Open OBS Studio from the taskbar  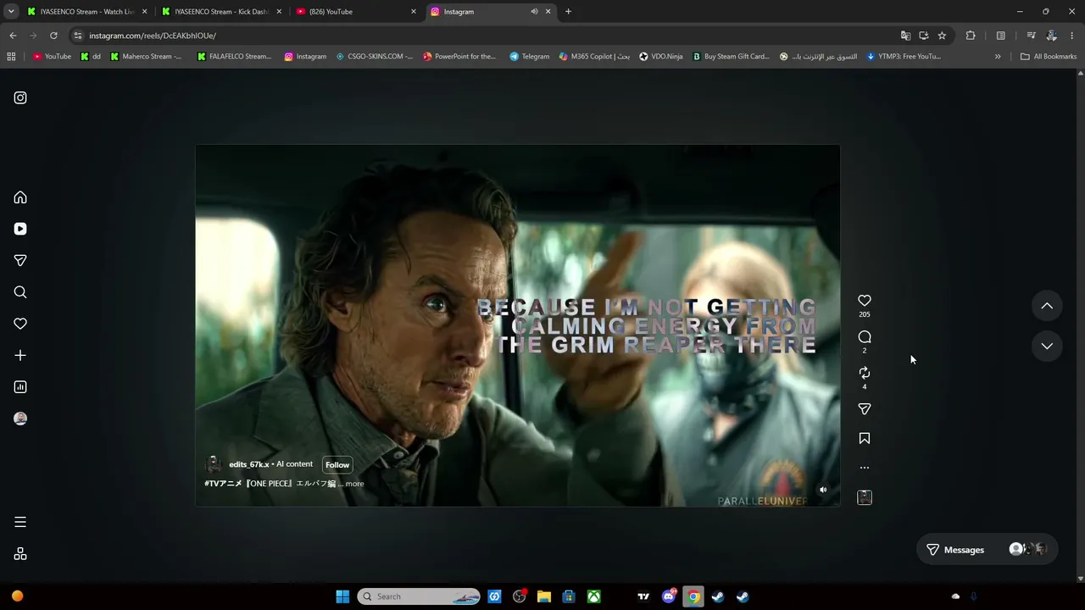(520, 596)
